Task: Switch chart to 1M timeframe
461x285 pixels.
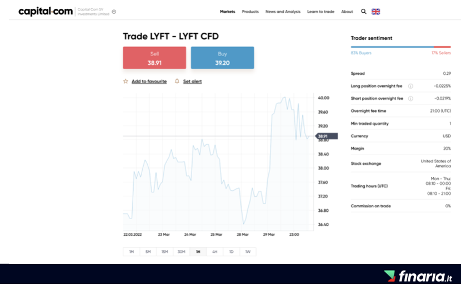Action: coord(132,252)
